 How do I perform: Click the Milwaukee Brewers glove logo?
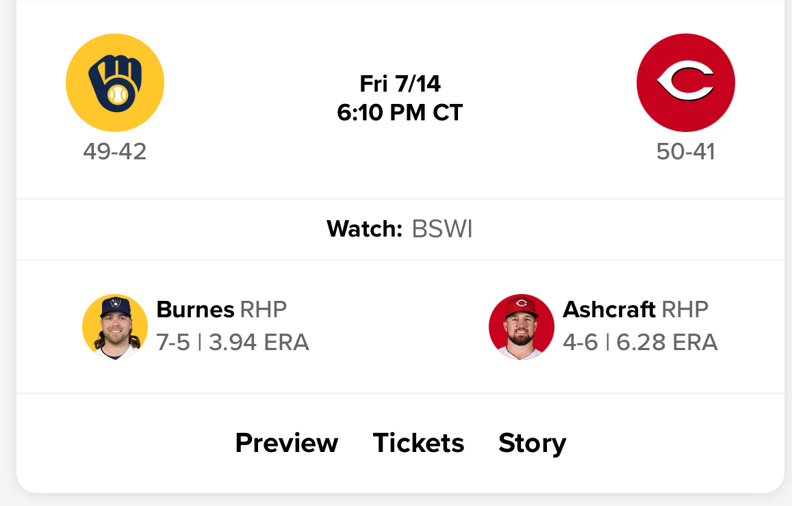(115, 83)
